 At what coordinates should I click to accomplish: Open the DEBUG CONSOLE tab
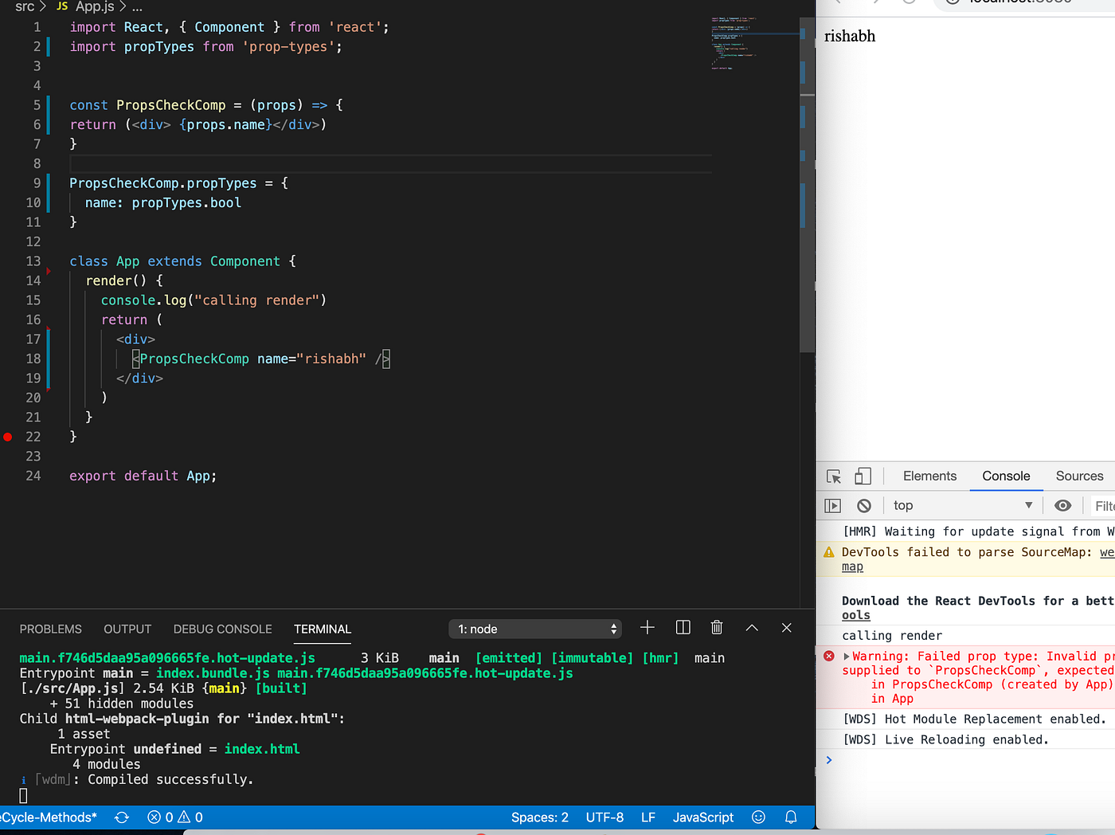(222, 629)
